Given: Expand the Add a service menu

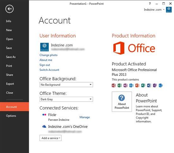Looking at the screenshot, I should pyautogui.click(x=51, y=138).
